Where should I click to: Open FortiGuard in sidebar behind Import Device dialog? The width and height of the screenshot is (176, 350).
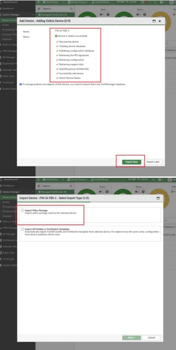(x=8, y=259)
